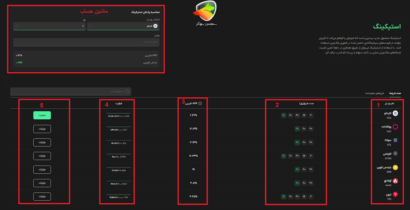Click the APR value in the DOT row
This screenshot has width=410, height=210.
tap(194, 129)
